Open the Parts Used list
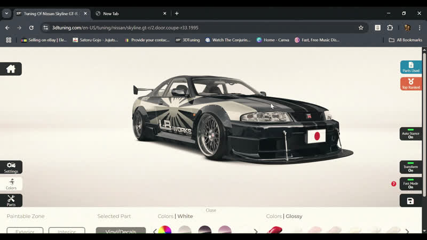 [411, 67]
